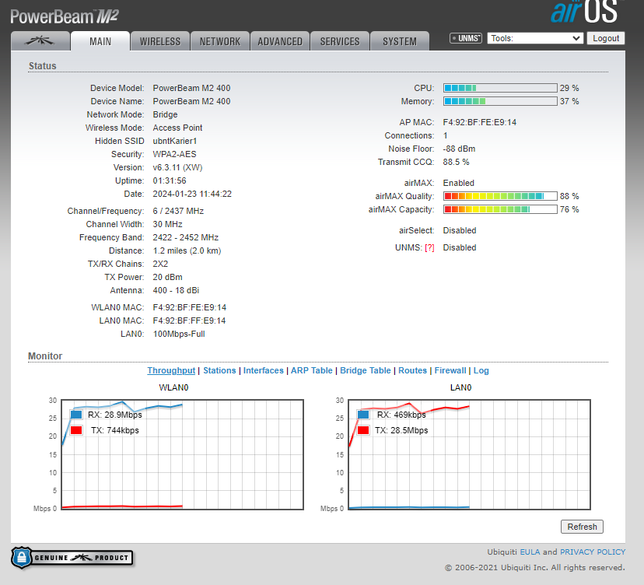Click the Memory usage bar
The width and height of the screenshot is (644, 585).
(x=500, y=101)
